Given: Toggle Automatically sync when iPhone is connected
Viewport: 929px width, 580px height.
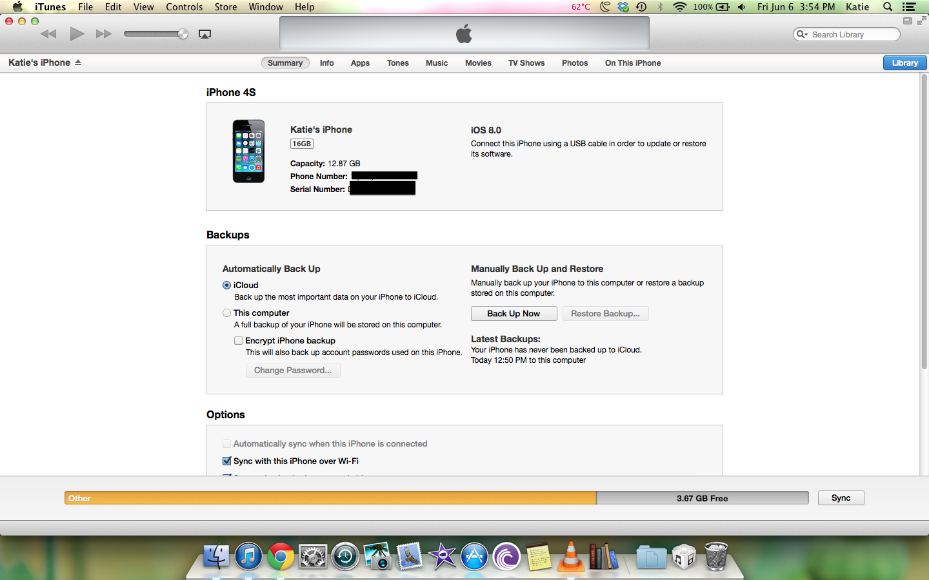Looking at the screenshot, I should [226, 443].
